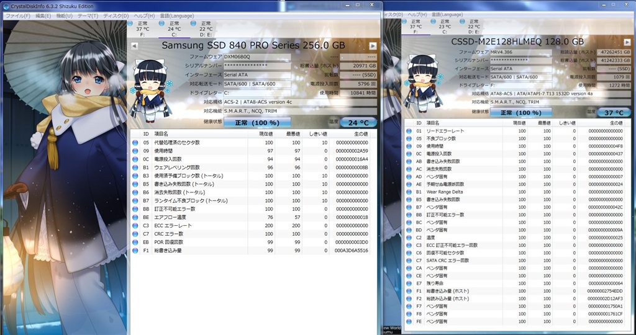The height and width of the screenshot is (335, 636).
Task: Open the 編集(E) menu
Action: pos(43,16)
